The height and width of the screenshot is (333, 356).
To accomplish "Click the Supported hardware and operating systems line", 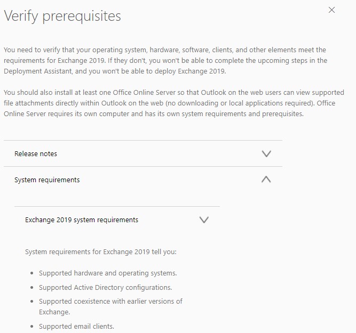I will 108,273.
